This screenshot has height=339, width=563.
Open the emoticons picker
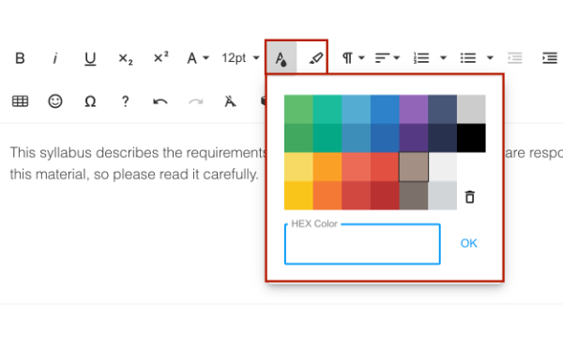[55, 101]
